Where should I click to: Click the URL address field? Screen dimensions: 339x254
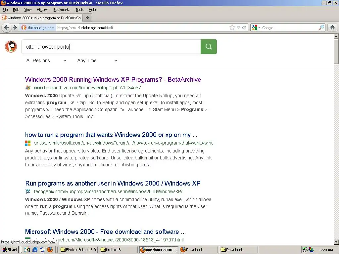[x=142, y=28]
